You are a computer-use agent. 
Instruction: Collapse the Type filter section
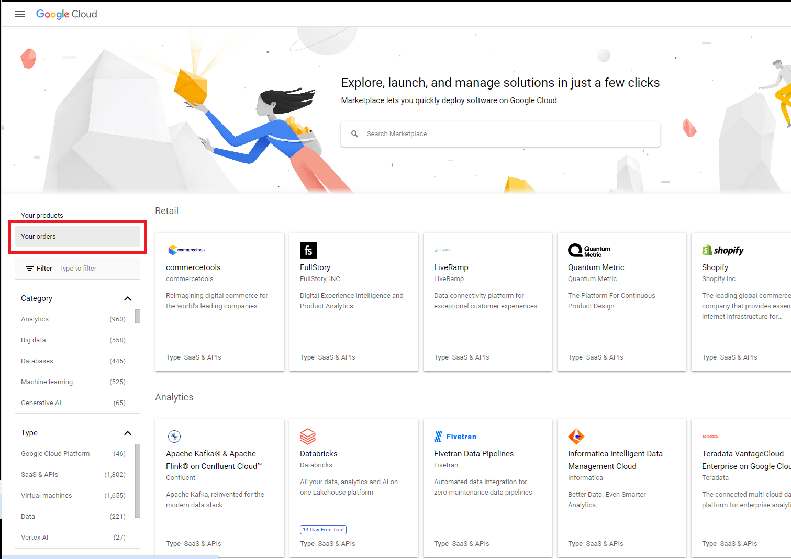(128, 433)
